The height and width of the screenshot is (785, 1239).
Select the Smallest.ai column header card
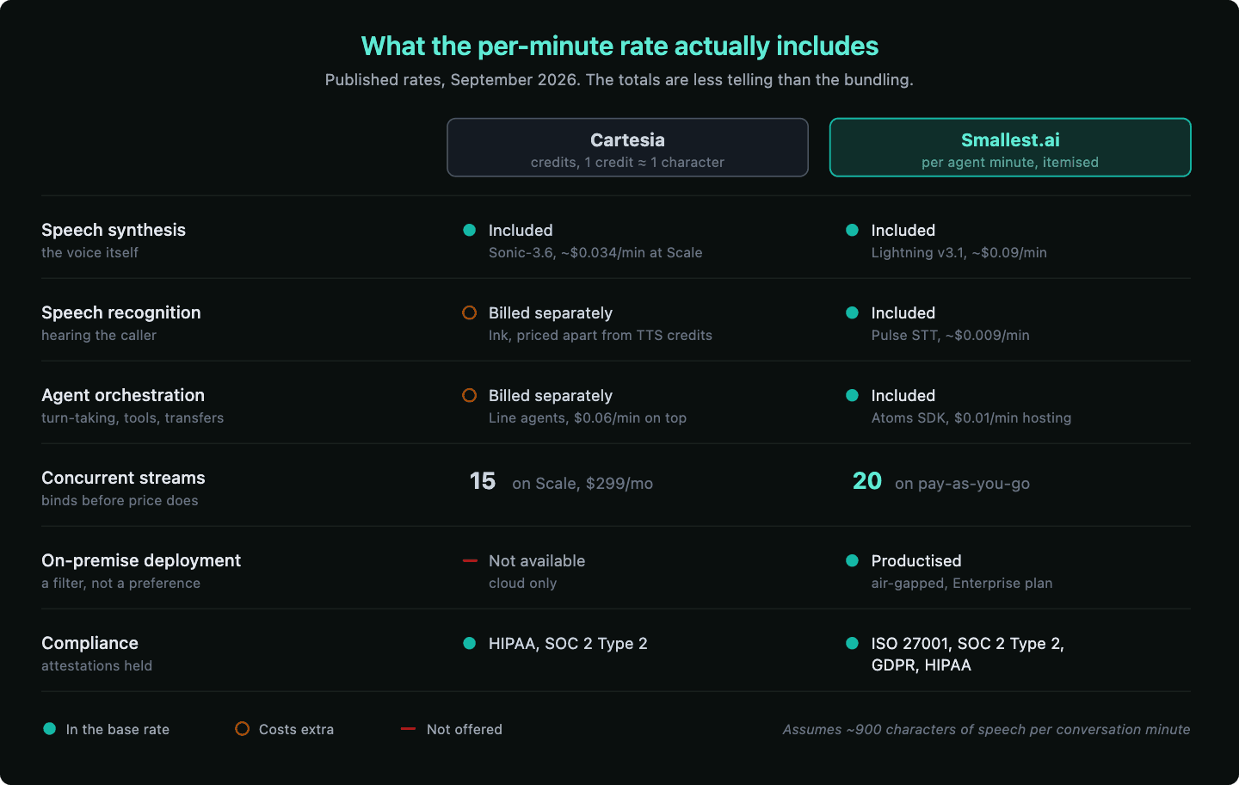(1010, 147)
